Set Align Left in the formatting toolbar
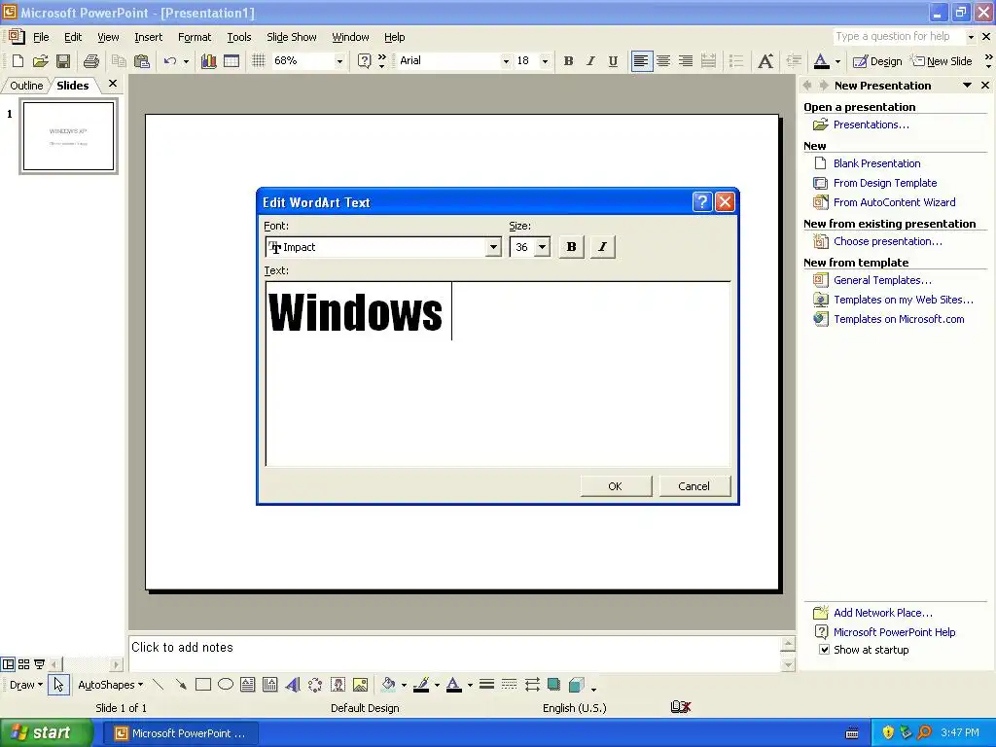 642,61
